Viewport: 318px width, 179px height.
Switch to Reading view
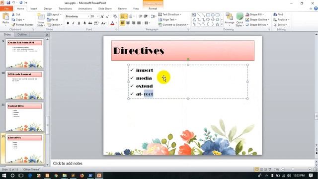click(x=265, y=169)
